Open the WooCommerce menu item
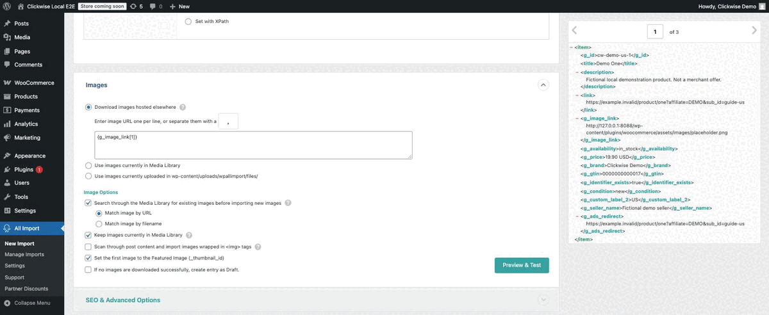The width and height of the screenshot is (769, 315). coord(32,83)
